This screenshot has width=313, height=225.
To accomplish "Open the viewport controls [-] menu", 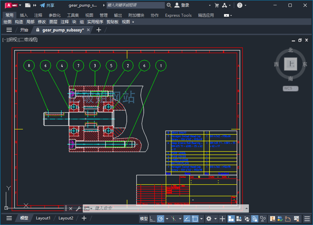I will (x=5, y=40).
